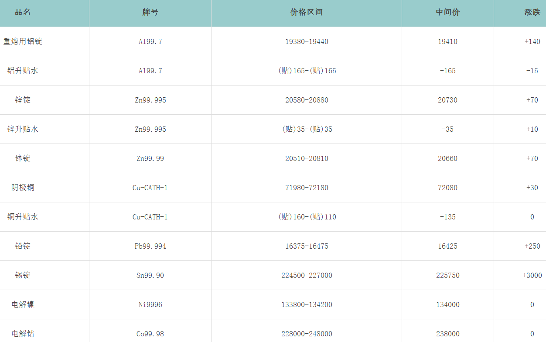
Task: Click the 阴极铜 product name
Action: pos(23,188)
